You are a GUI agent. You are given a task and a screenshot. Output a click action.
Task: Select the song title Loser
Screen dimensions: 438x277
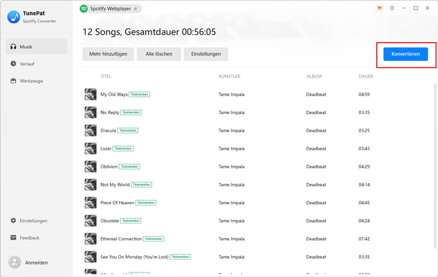coord(106,149)
